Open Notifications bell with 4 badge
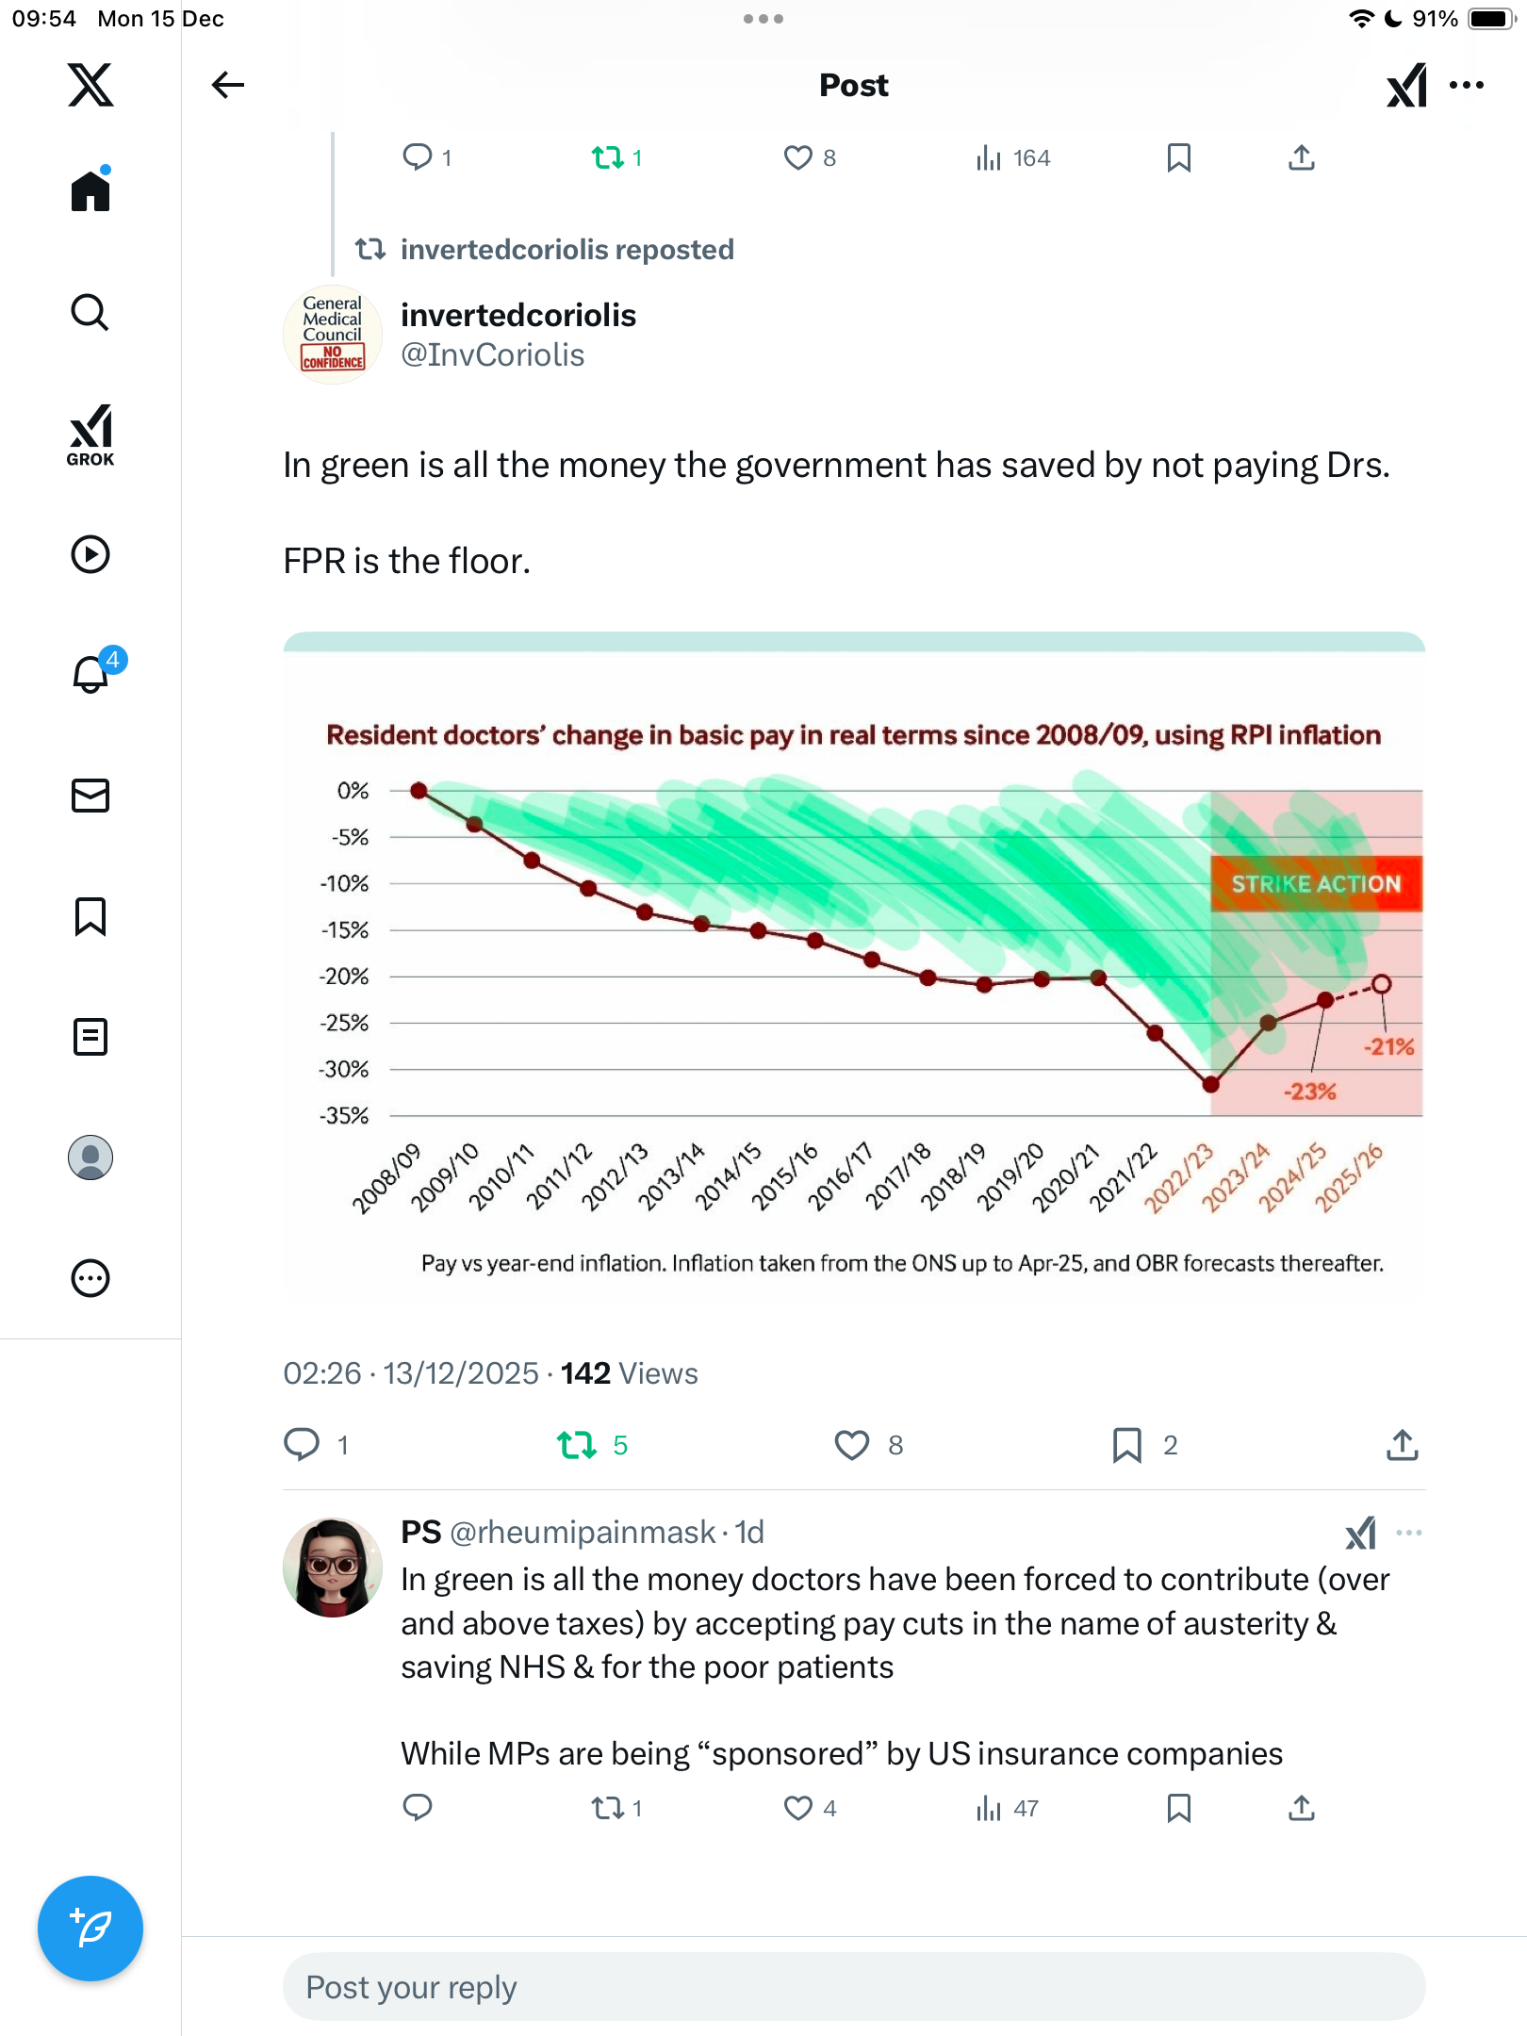 click(x=92, y=674)
